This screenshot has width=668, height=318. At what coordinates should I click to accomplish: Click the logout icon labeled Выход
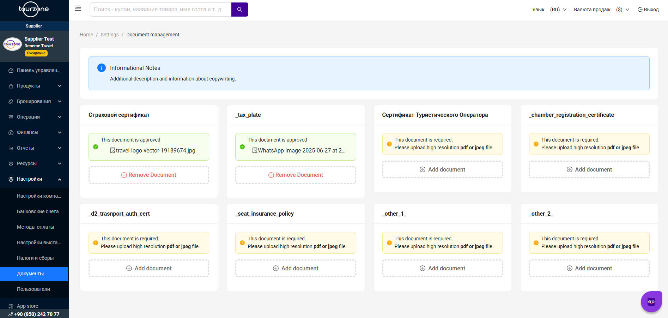click(640, 10)
